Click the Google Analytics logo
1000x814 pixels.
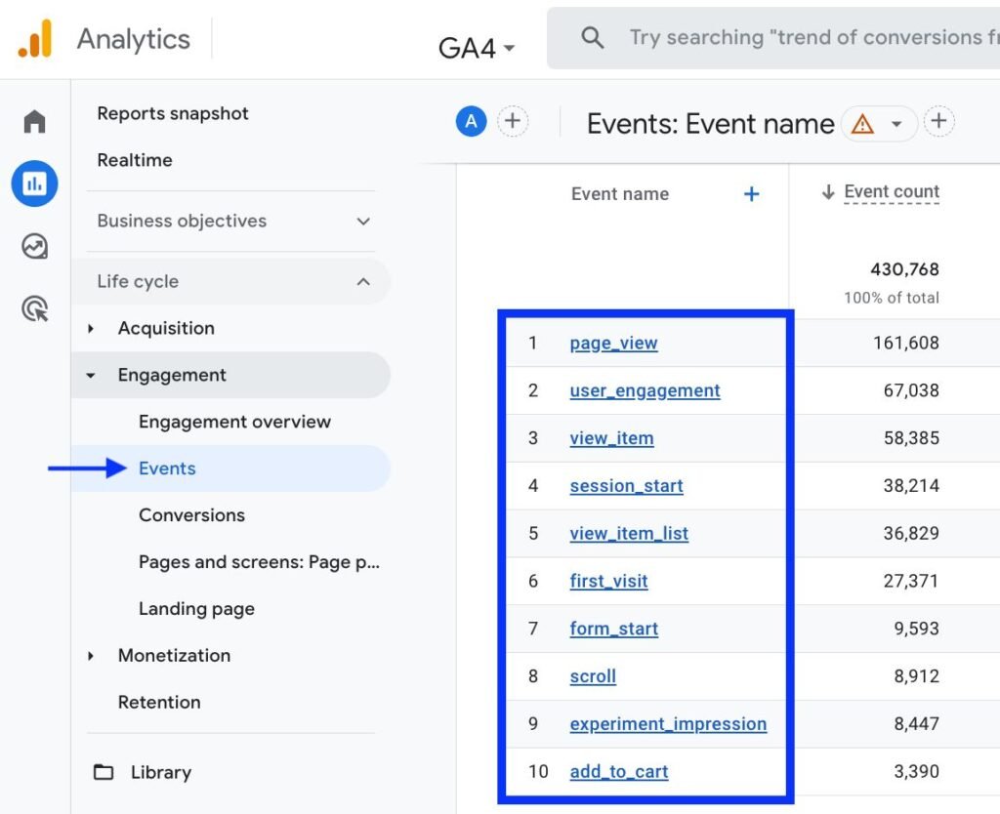35,39
